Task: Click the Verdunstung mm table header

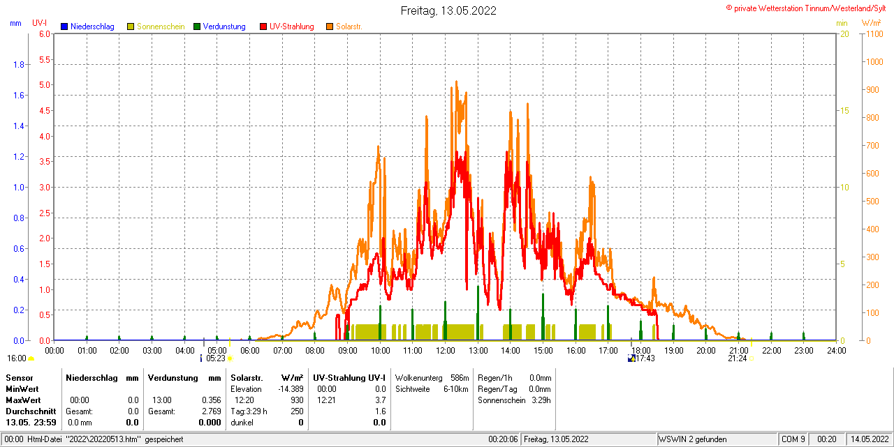Action: 184,377
